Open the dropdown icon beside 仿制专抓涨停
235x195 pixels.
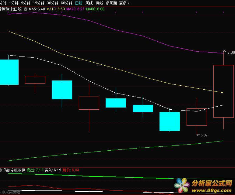click(1, 170)
